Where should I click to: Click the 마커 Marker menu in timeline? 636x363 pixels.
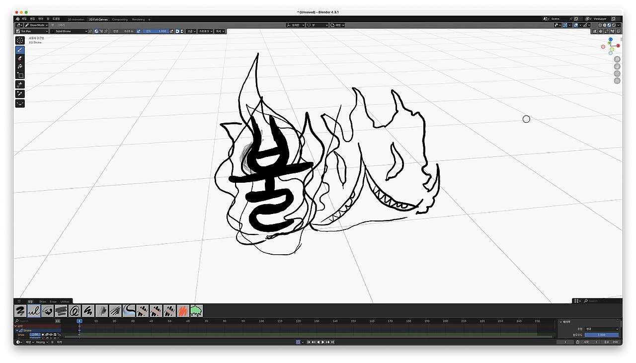(x=60, y=342)
